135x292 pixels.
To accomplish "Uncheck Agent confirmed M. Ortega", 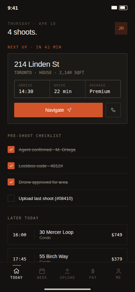I will click(x=11, y=149).
